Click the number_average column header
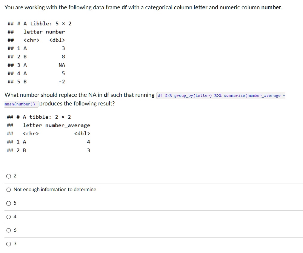The width and height of the screenshot is (303, 253). 68,125
